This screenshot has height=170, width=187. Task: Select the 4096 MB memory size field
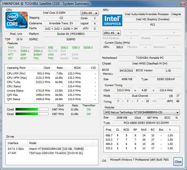[127, 79]
